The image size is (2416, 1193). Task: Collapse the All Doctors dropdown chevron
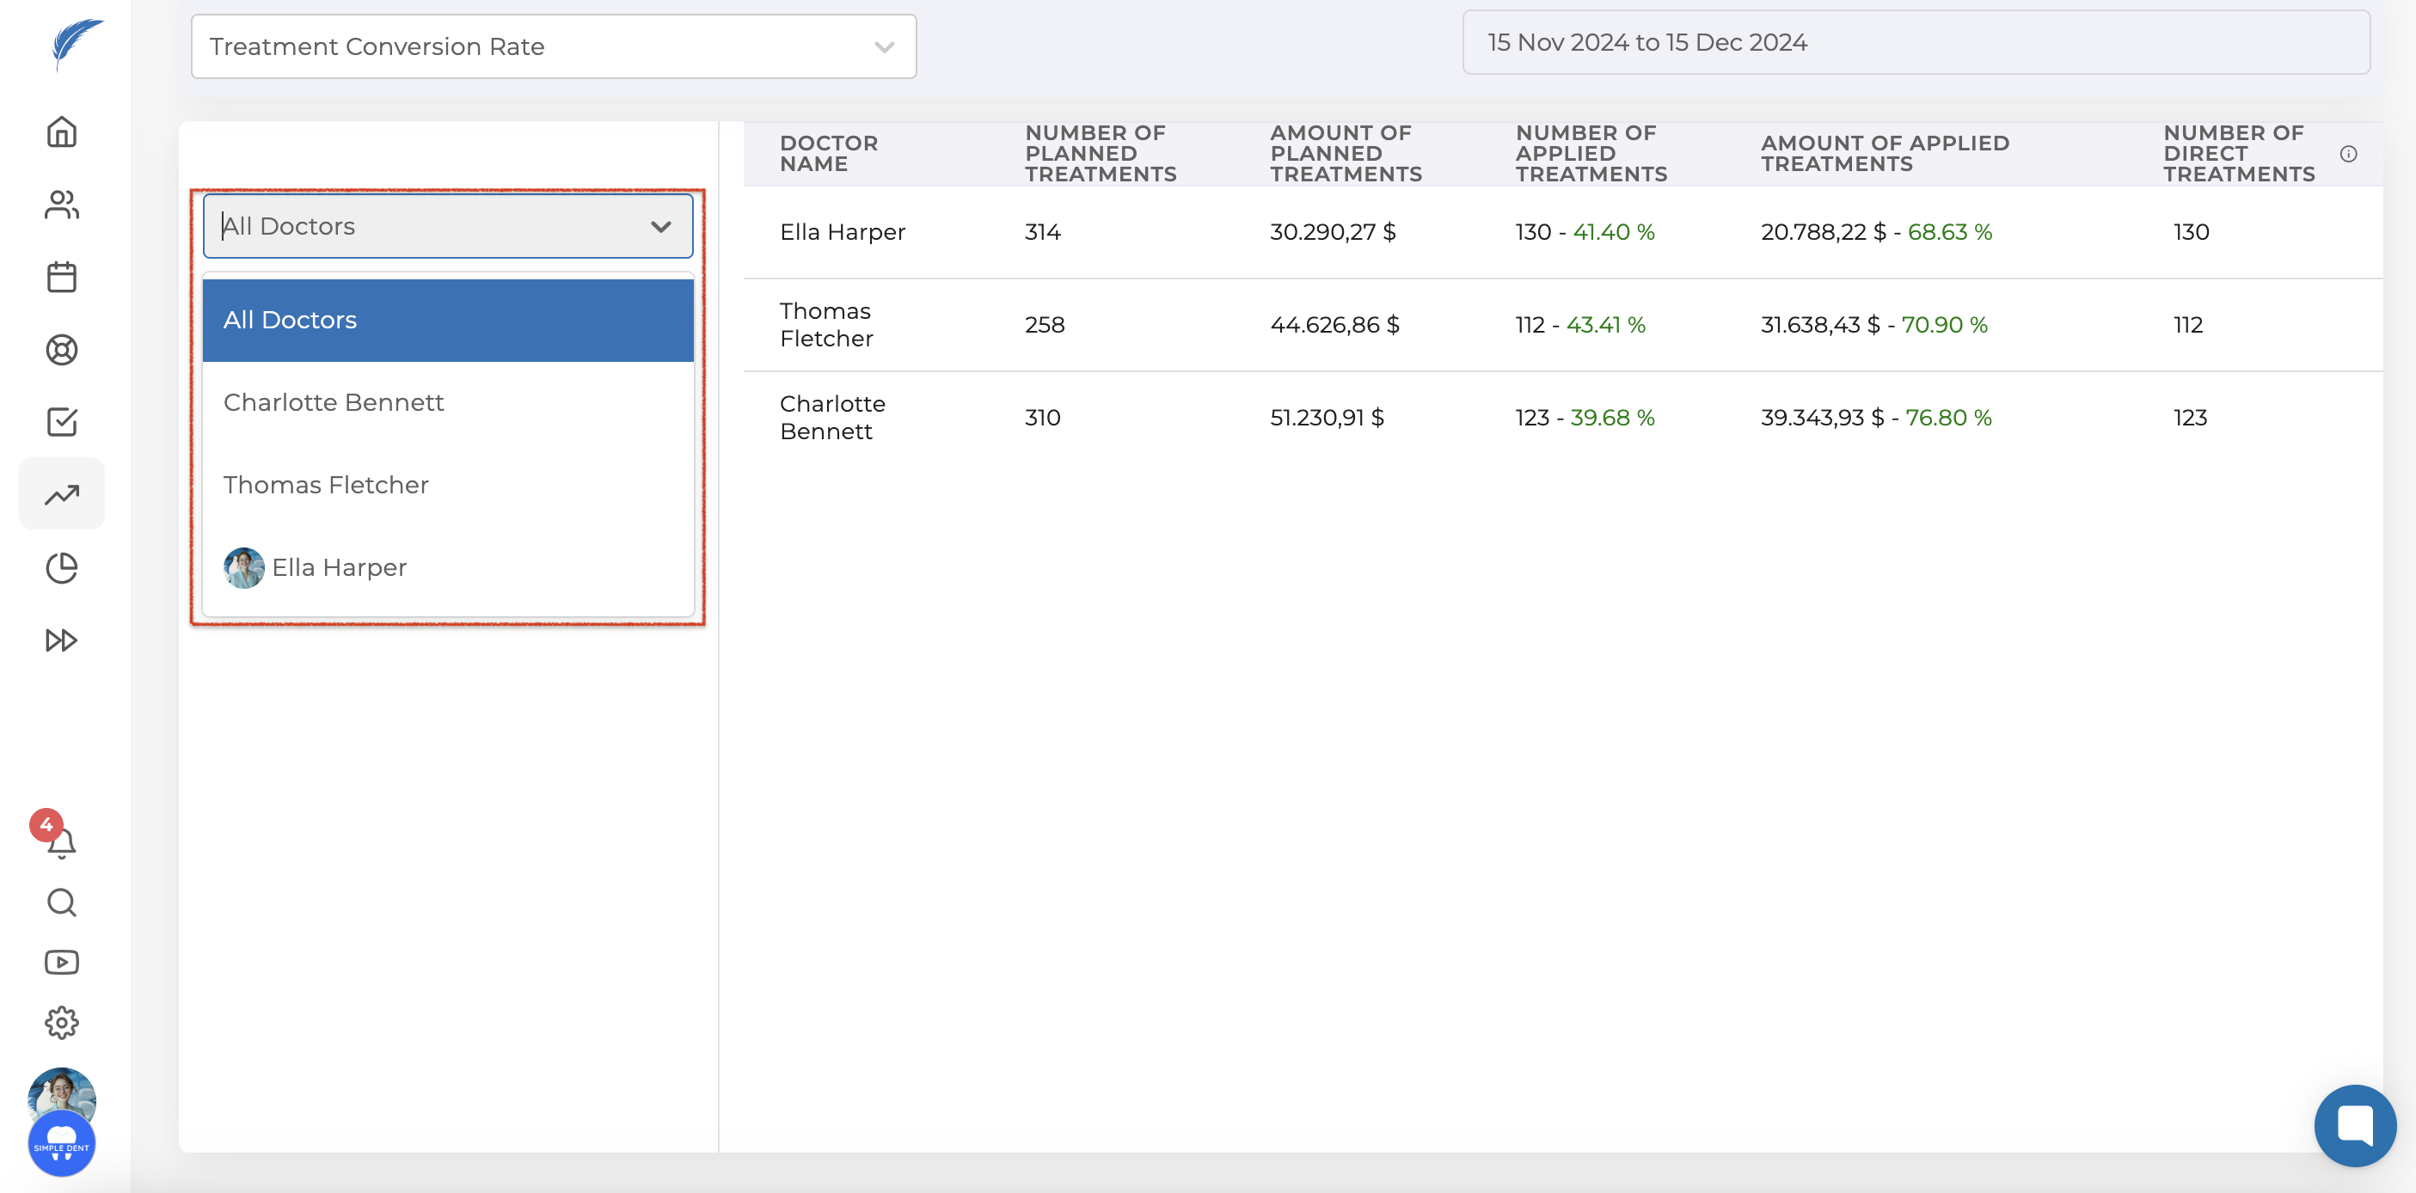coord(660,227)
